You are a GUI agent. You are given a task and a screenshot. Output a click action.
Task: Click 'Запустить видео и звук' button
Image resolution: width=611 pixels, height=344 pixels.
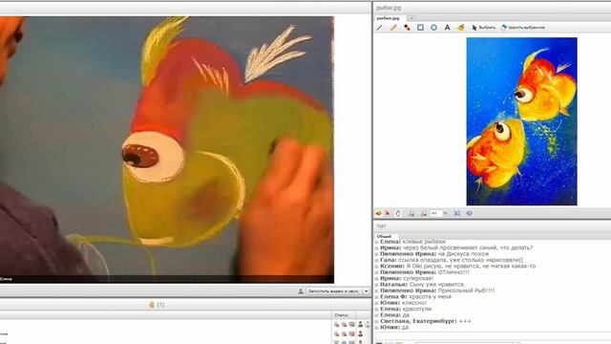(333, 291)
